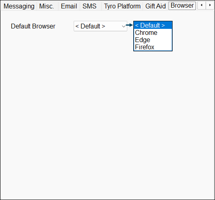This screenshot has width=215, height=200.
Task: Select the Email tab
Action: click(69, 6)
